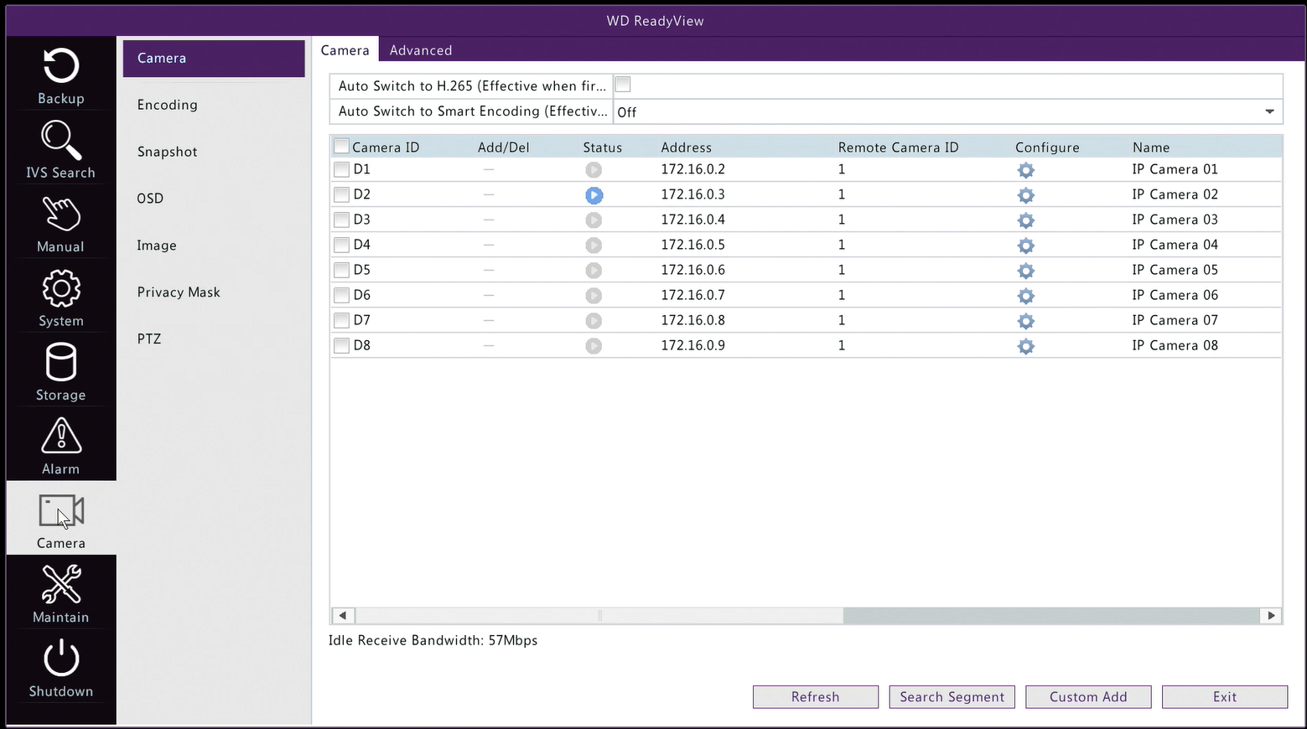Viewport: 1307px width, 729px height.
Task: Check the box for camera D8
Action: click(x=341, y=345)
